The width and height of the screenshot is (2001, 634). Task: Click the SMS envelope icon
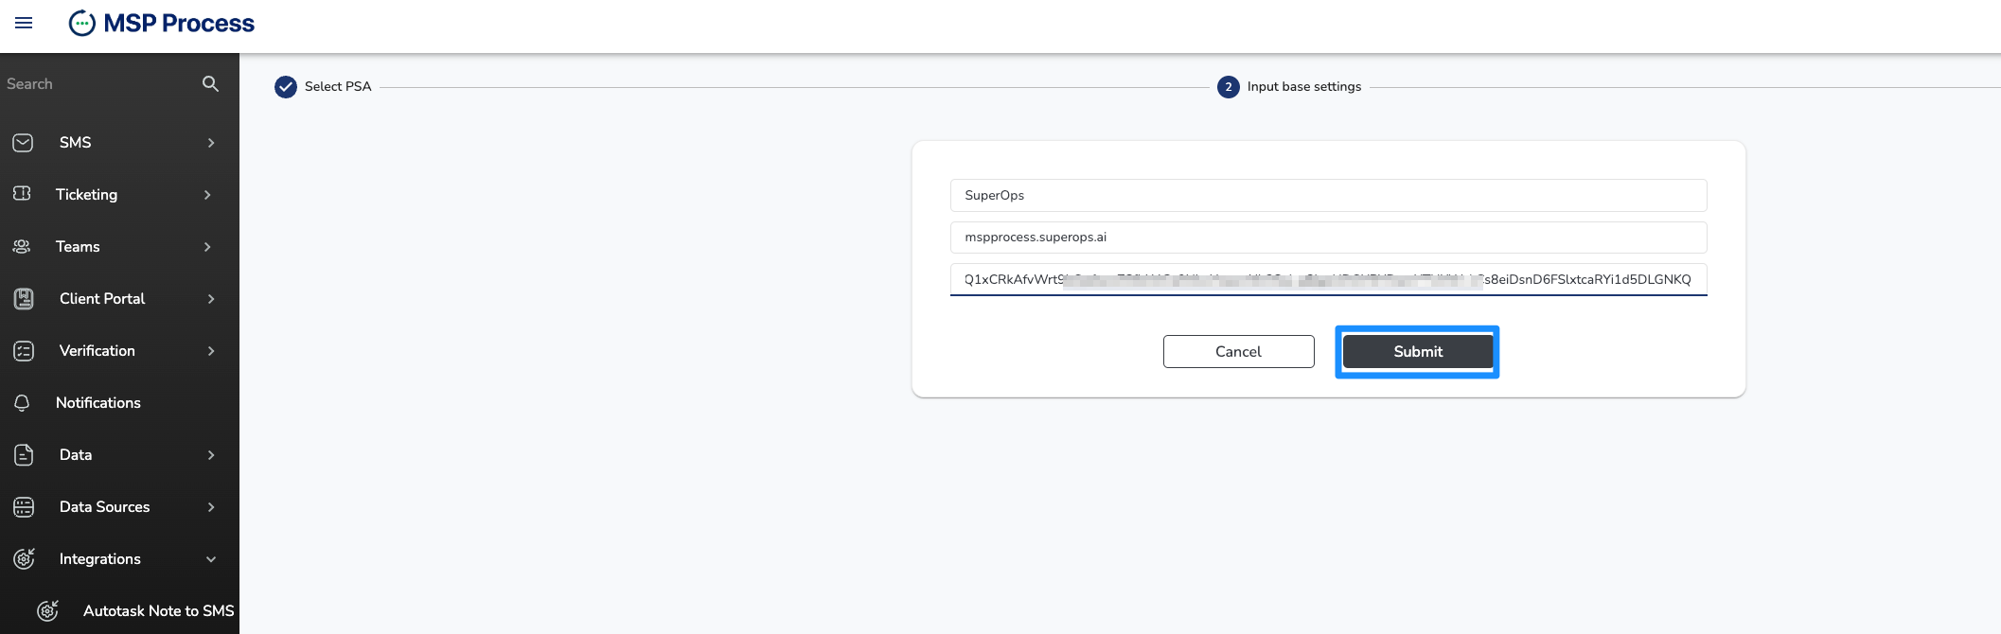click(x=24, y=143)
